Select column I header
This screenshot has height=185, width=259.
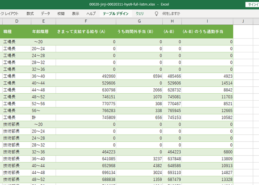point(207,21)
